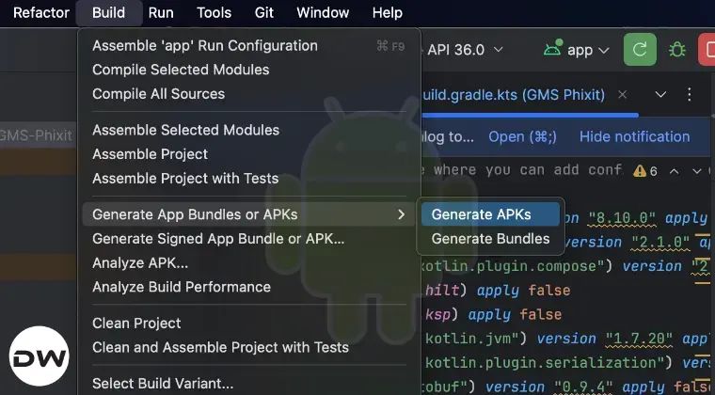
Task: Select Analyze Build Performance
Action: tap(248, 287)
